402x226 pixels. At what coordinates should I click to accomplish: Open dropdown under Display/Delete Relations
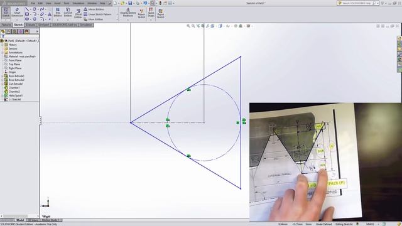coord(128,19)
